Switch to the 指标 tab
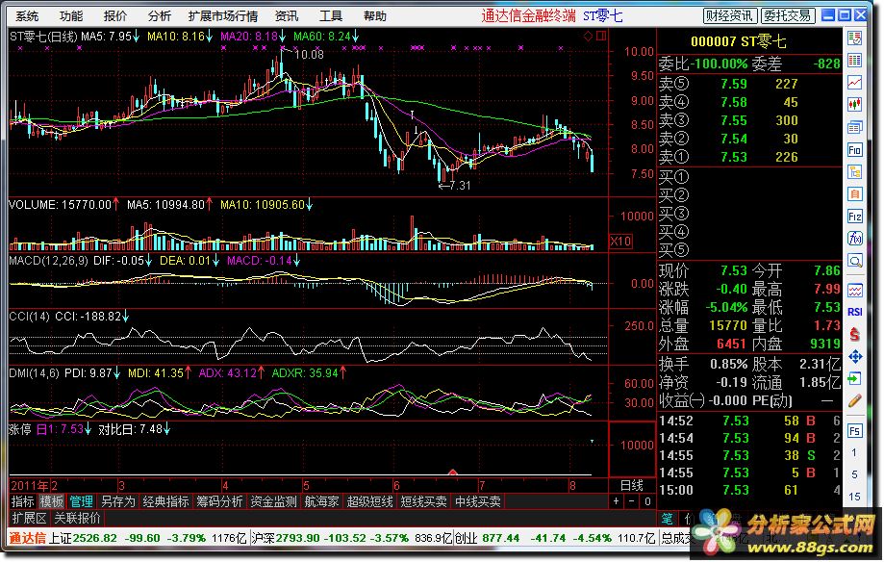The height and width of the screenshot is (562, 884). (x=23, y=501)
